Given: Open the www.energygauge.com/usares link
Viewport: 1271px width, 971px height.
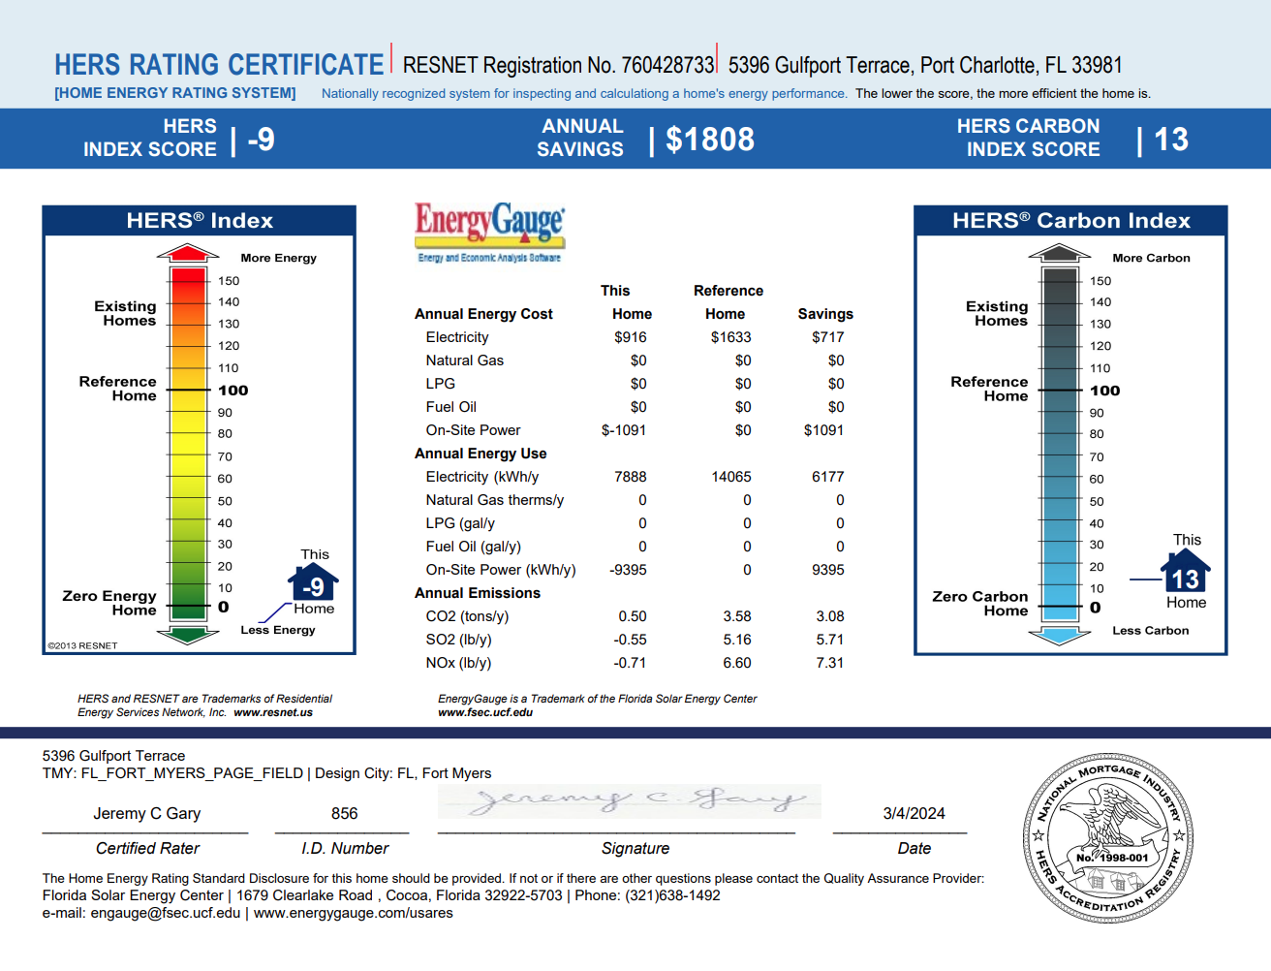Looking at the screenshot, I should pos(354,913).
